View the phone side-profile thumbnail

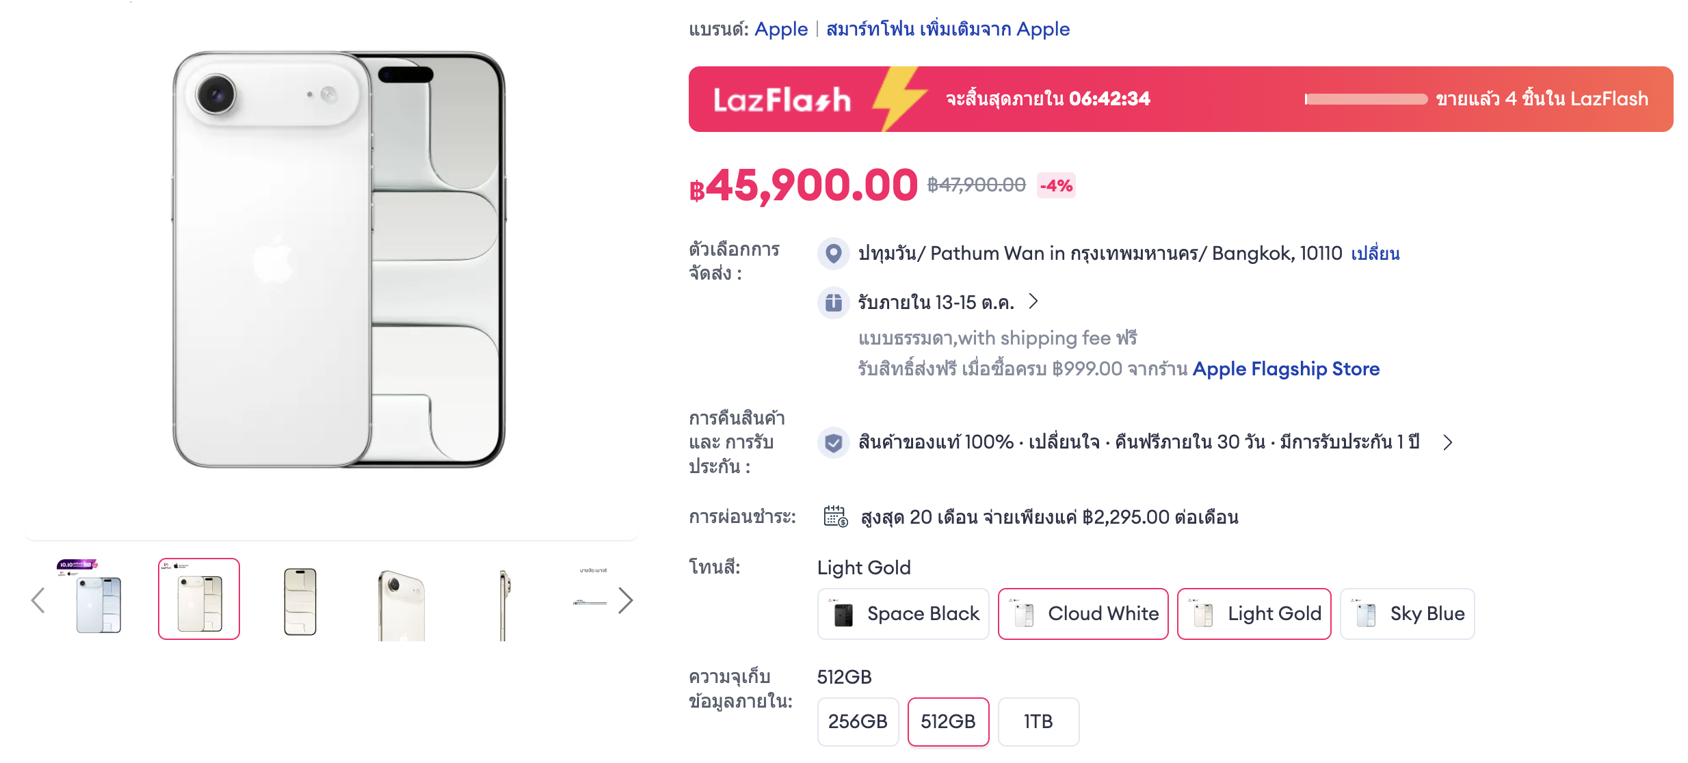[503, 602]
